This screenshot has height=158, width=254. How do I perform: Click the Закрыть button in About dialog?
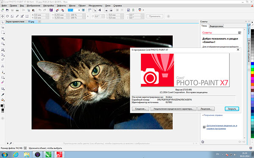tap(232, 109)
